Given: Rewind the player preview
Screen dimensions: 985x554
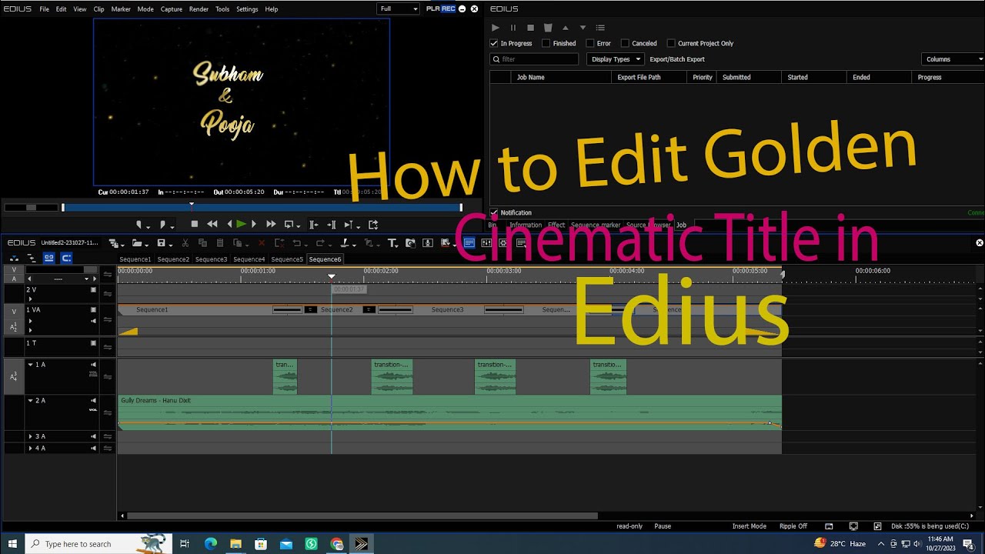Looking at the screenshot, I should 212,224.
